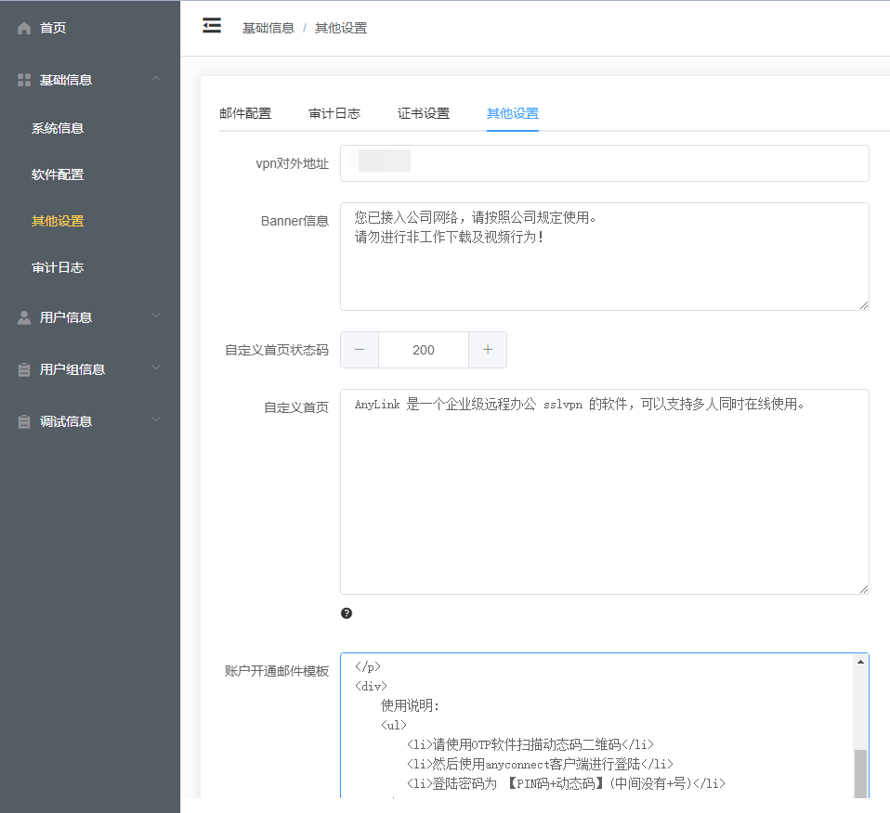Viewport: 890px width, 813px height.
Task: Click the 调试信息 sidebar label
Action: pos(66,421)
